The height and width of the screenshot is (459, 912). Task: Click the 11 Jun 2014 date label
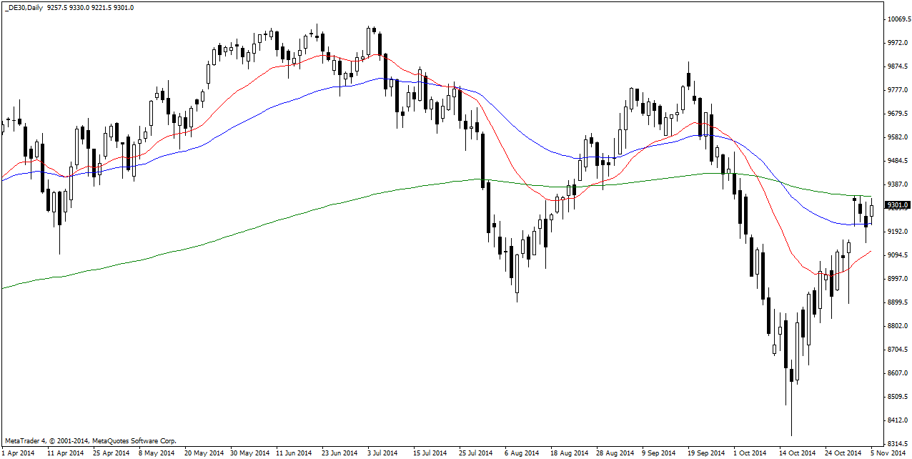(x=293, y=453)
